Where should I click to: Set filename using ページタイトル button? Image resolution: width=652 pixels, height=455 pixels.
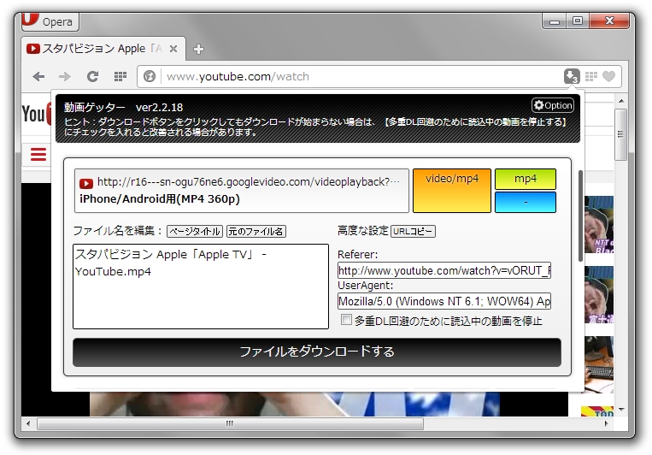coord(195,232)
